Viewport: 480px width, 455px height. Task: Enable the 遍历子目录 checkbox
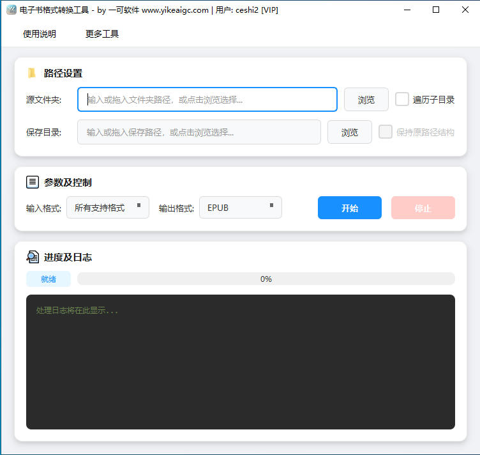pyautogui.click(x=402, y=99)
